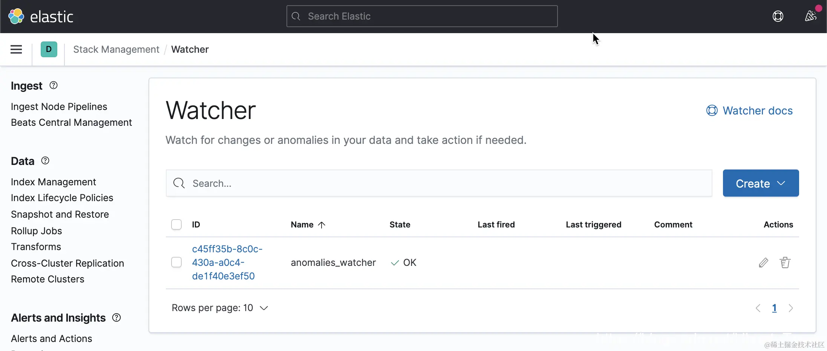Click the watch Search... input field

(439, 183)
